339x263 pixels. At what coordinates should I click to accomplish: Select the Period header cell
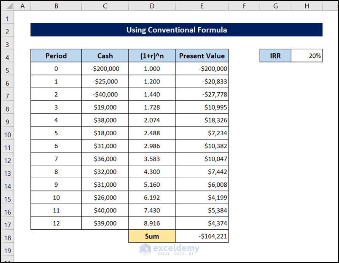pos(56,56)
